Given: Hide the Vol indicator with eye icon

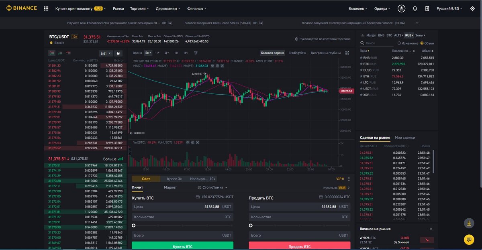Looking at the screenshot, I should pyautogui.click(x=188, y=142).
